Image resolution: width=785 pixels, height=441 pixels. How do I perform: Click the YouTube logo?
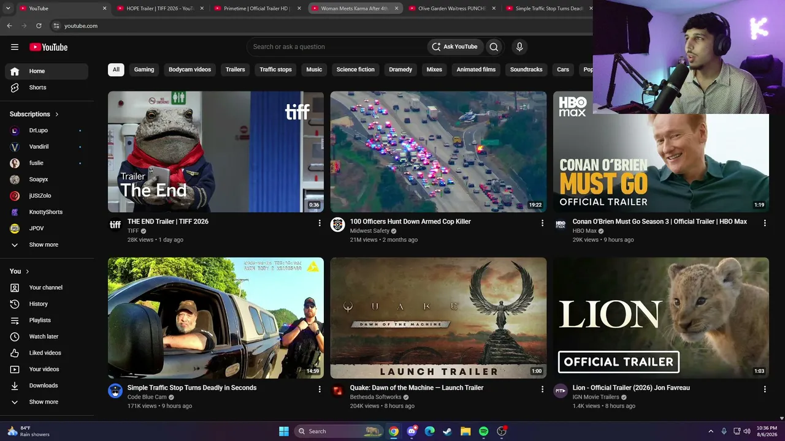point(48,47)
